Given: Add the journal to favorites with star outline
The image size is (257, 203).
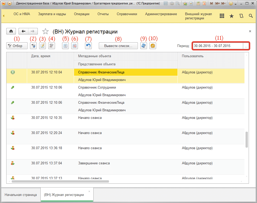Looking at the screenshot, I should (x=45, y=32).
